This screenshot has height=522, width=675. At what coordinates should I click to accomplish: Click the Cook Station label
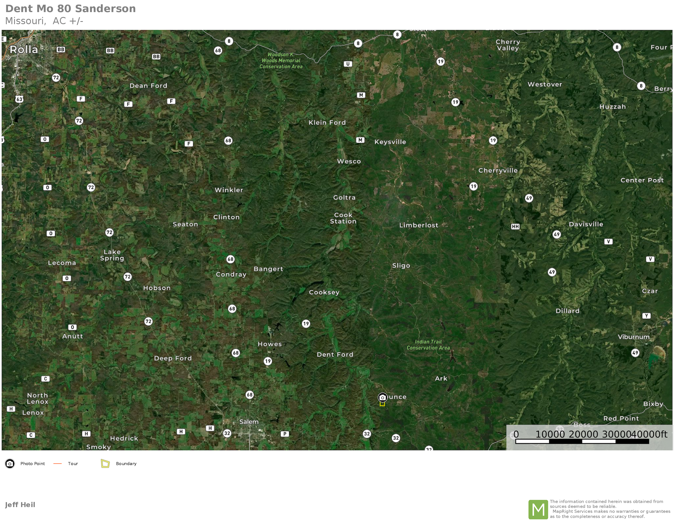click(x=343, y=218)
